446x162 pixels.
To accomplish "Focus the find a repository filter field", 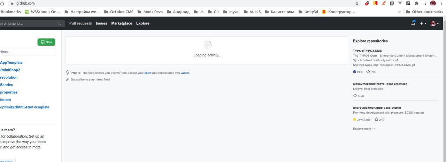I will pyautogui.click(x=28, y=52).
